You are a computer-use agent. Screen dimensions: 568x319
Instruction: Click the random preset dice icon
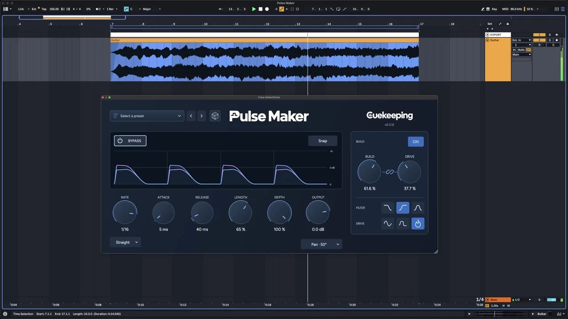pos(215,116)
